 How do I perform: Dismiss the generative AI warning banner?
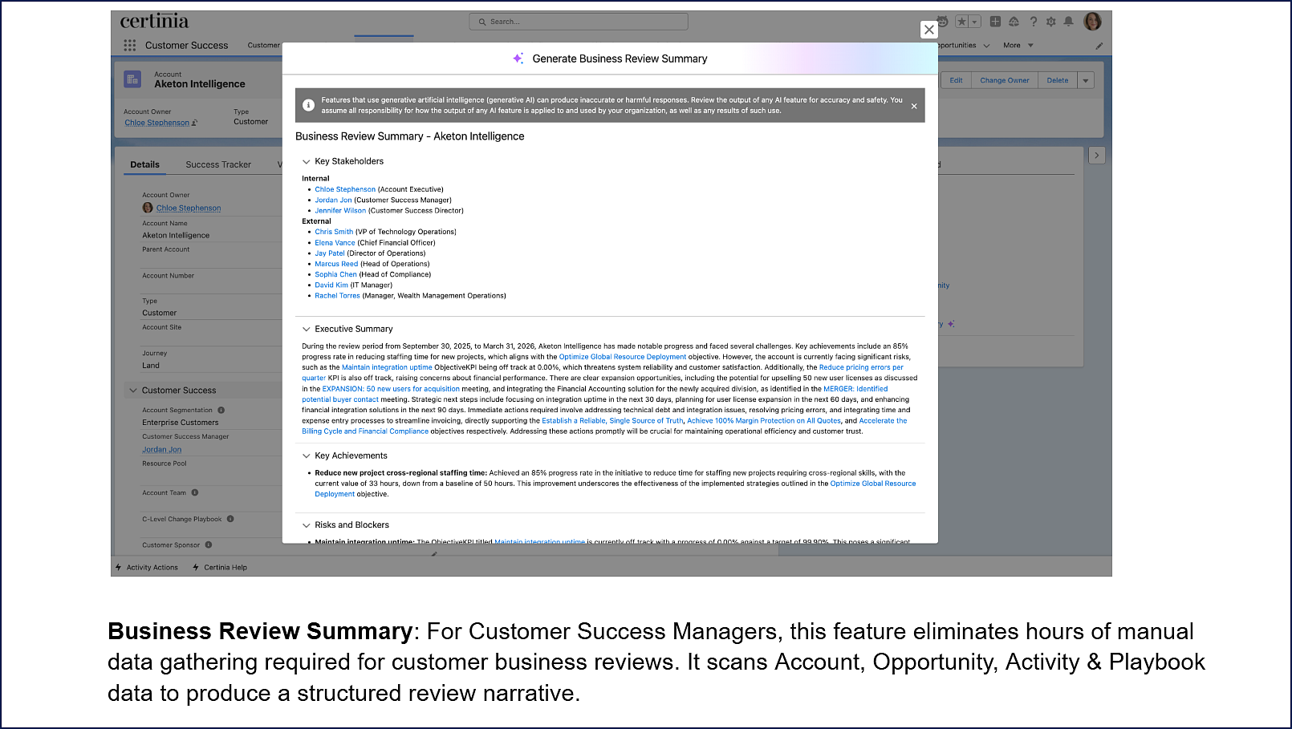coord(913,106)
